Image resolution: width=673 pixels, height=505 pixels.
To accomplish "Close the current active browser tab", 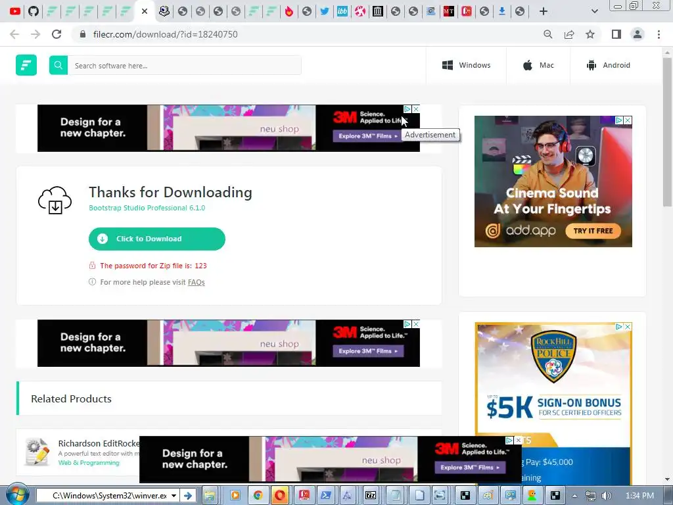I will 145,11.
